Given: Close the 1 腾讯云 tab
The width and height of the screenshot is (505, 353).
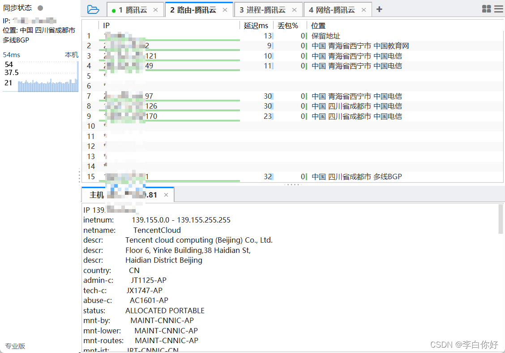Looking at the screenshot, I should click(155, 10).
